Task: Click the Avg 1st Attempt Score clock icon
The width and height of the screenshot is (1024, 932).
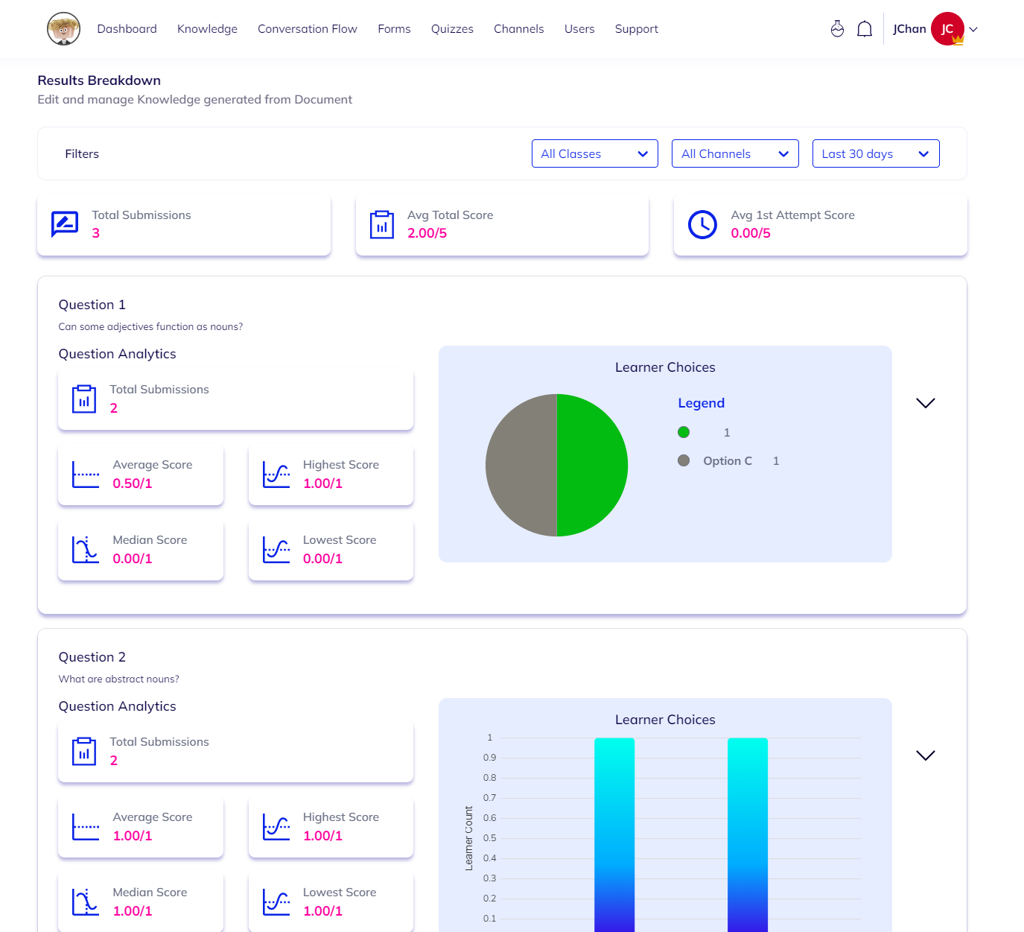Action: click(x=702, y=224)
